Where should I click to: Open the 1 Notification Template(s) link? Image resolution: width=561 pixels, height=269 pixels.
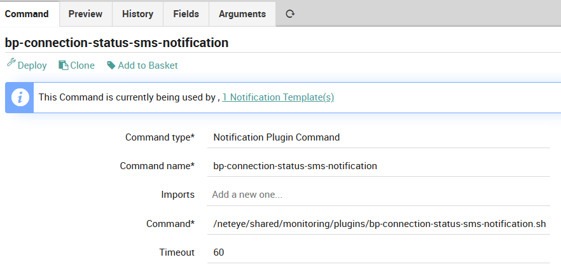tap(278, 97)
